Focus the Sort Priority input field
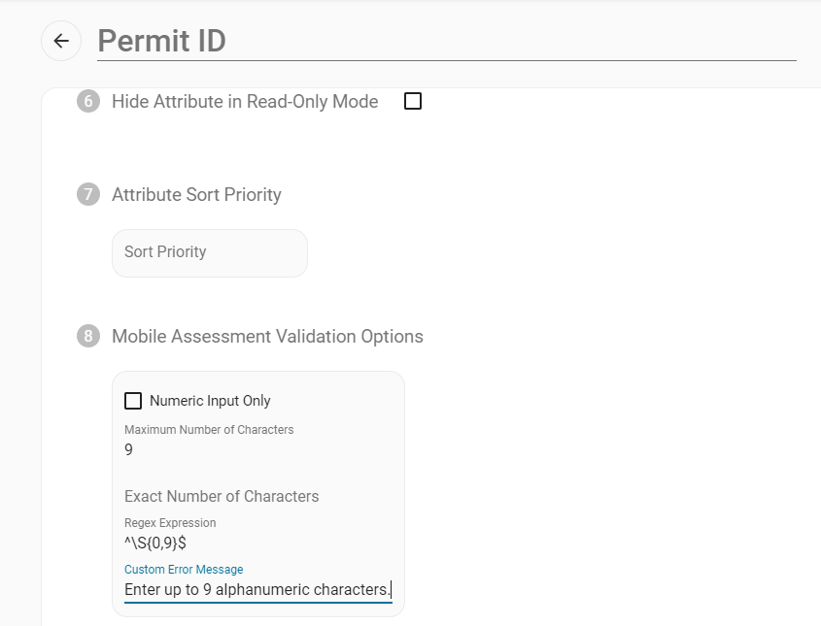Viewport: 821px width, 626px height. click(x=209, y=252)
